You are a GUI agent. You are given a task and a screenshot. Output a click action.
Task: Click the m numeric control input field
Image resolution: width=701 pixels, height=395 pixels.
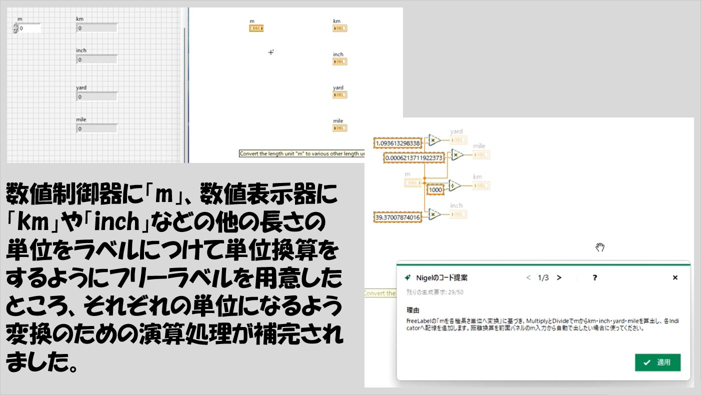(x=29, y=28)
